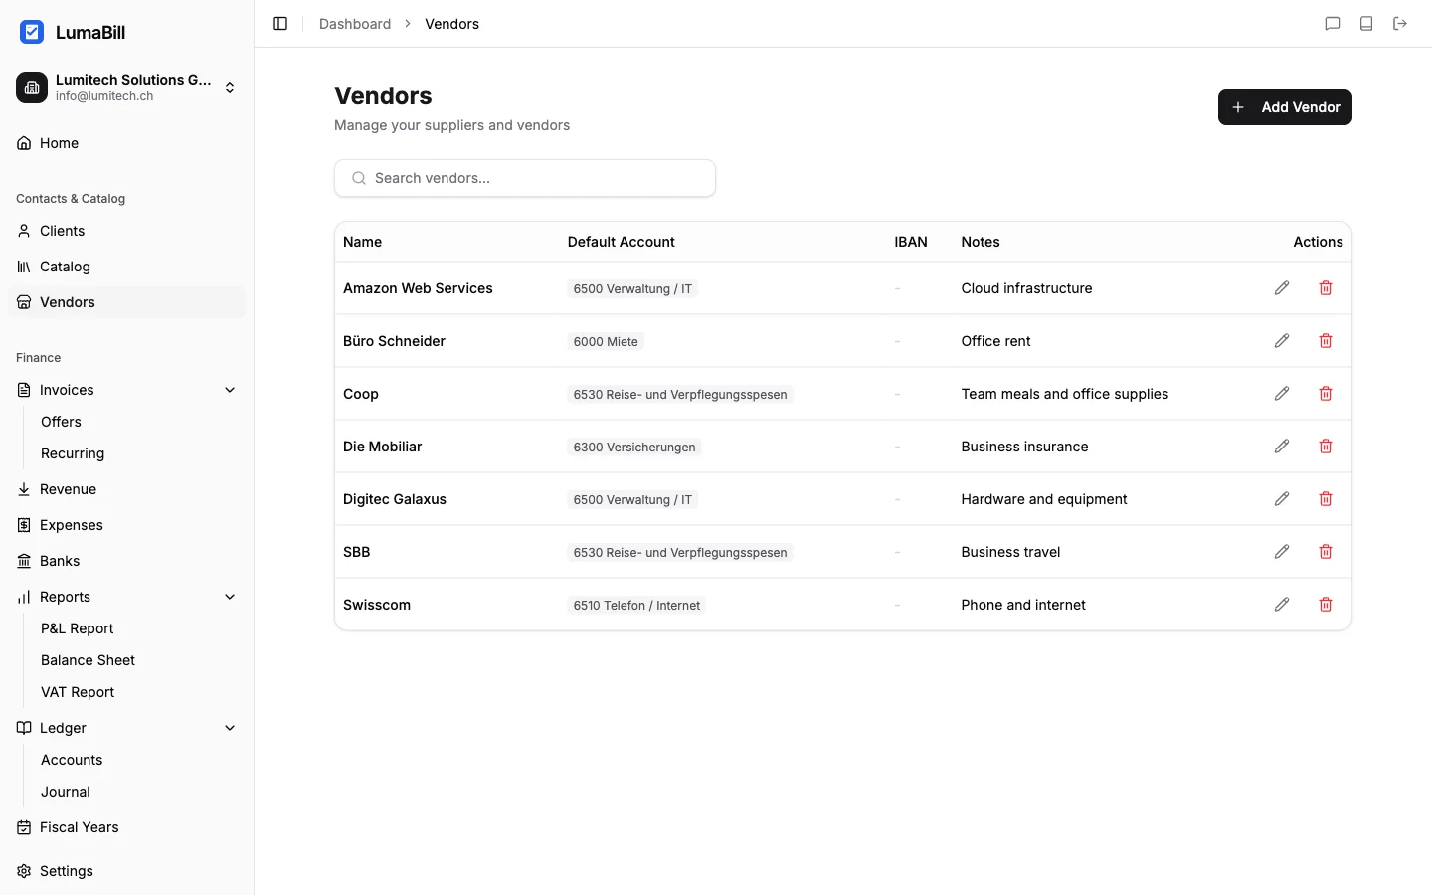The height and width of the screenshot is (895, 1432).
Task: Click the LumaBill logo icon
Action: 32,32
